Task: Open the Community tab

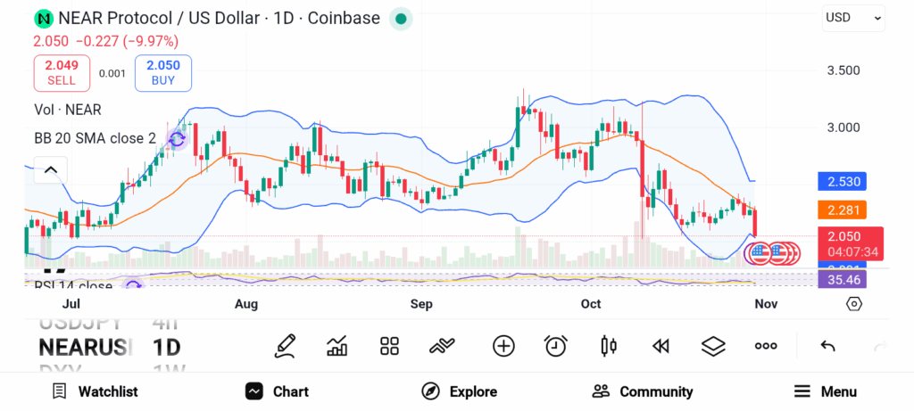Action: 643,391
